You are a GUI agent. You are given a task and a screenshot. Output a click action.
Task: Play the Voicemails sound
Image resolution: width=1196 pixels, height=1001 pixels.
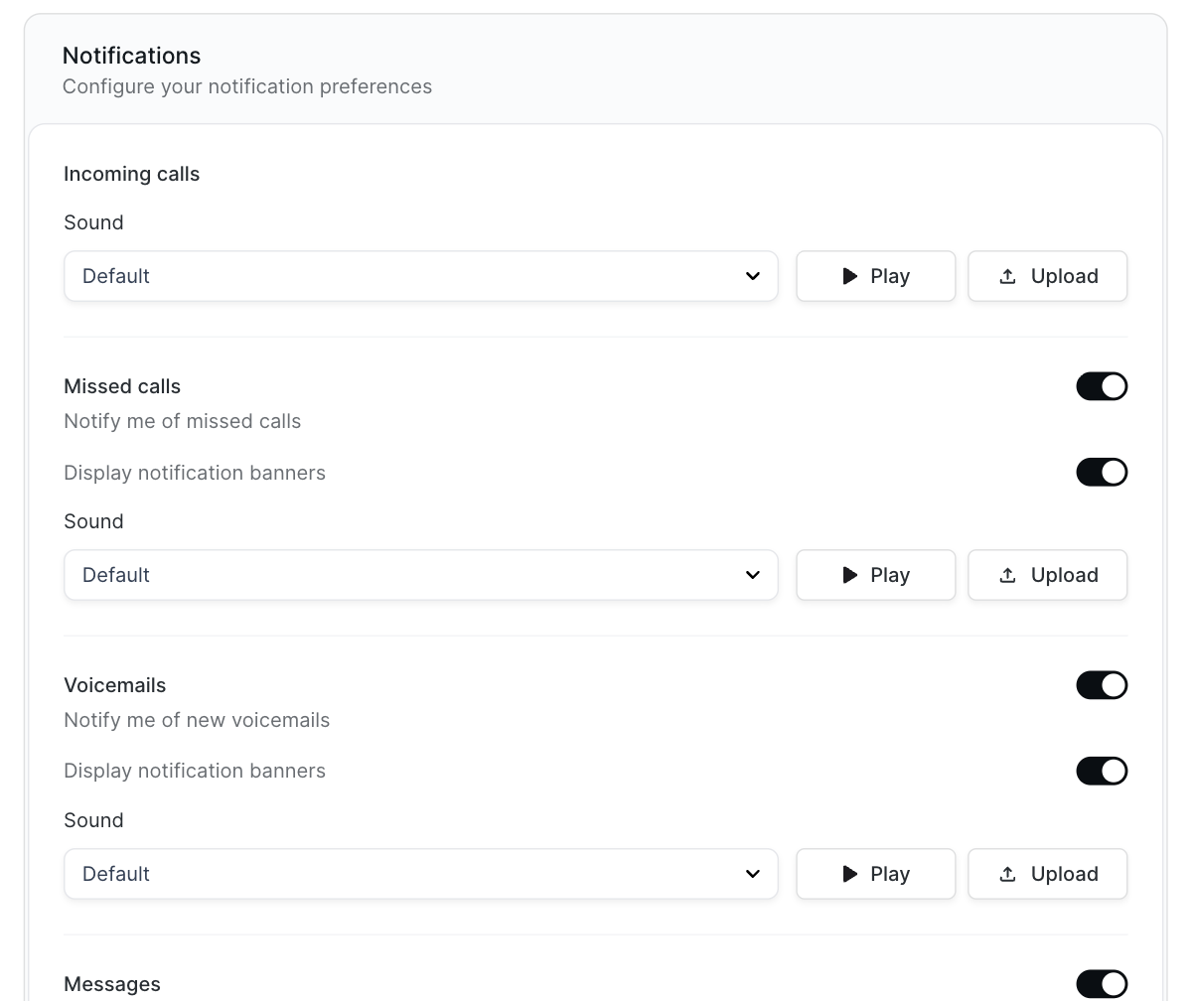876,874
